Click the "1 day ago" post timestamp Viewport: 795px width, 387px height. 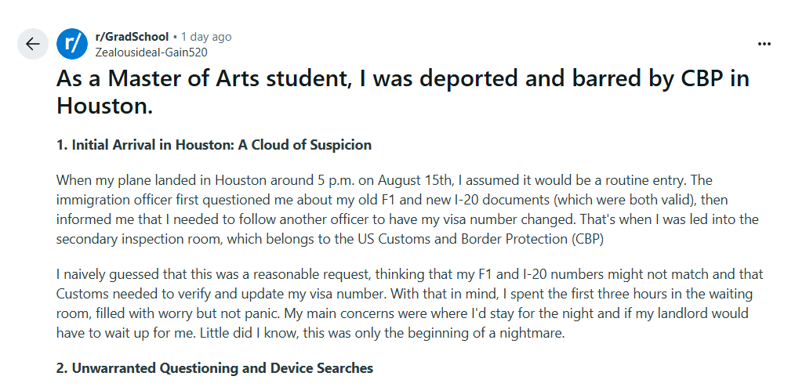tap(206, 37)
